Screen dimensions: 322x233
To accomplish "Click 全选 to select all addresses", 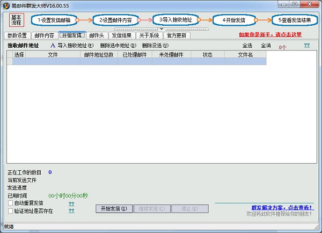I will point(247,46).
